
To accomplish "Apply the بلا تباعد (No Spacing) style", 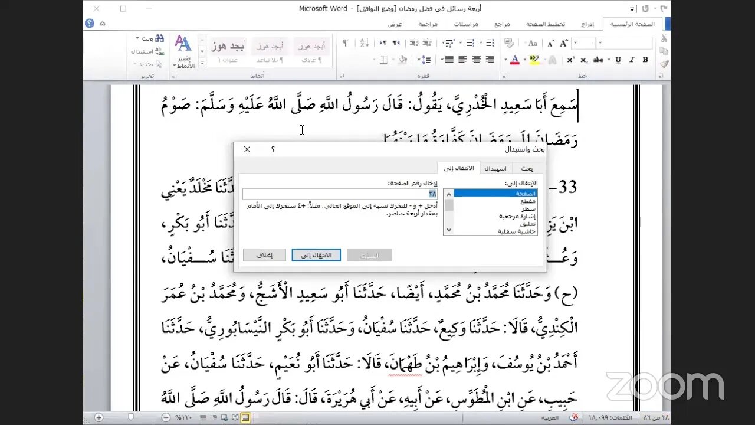I will (x=270, y=51).
